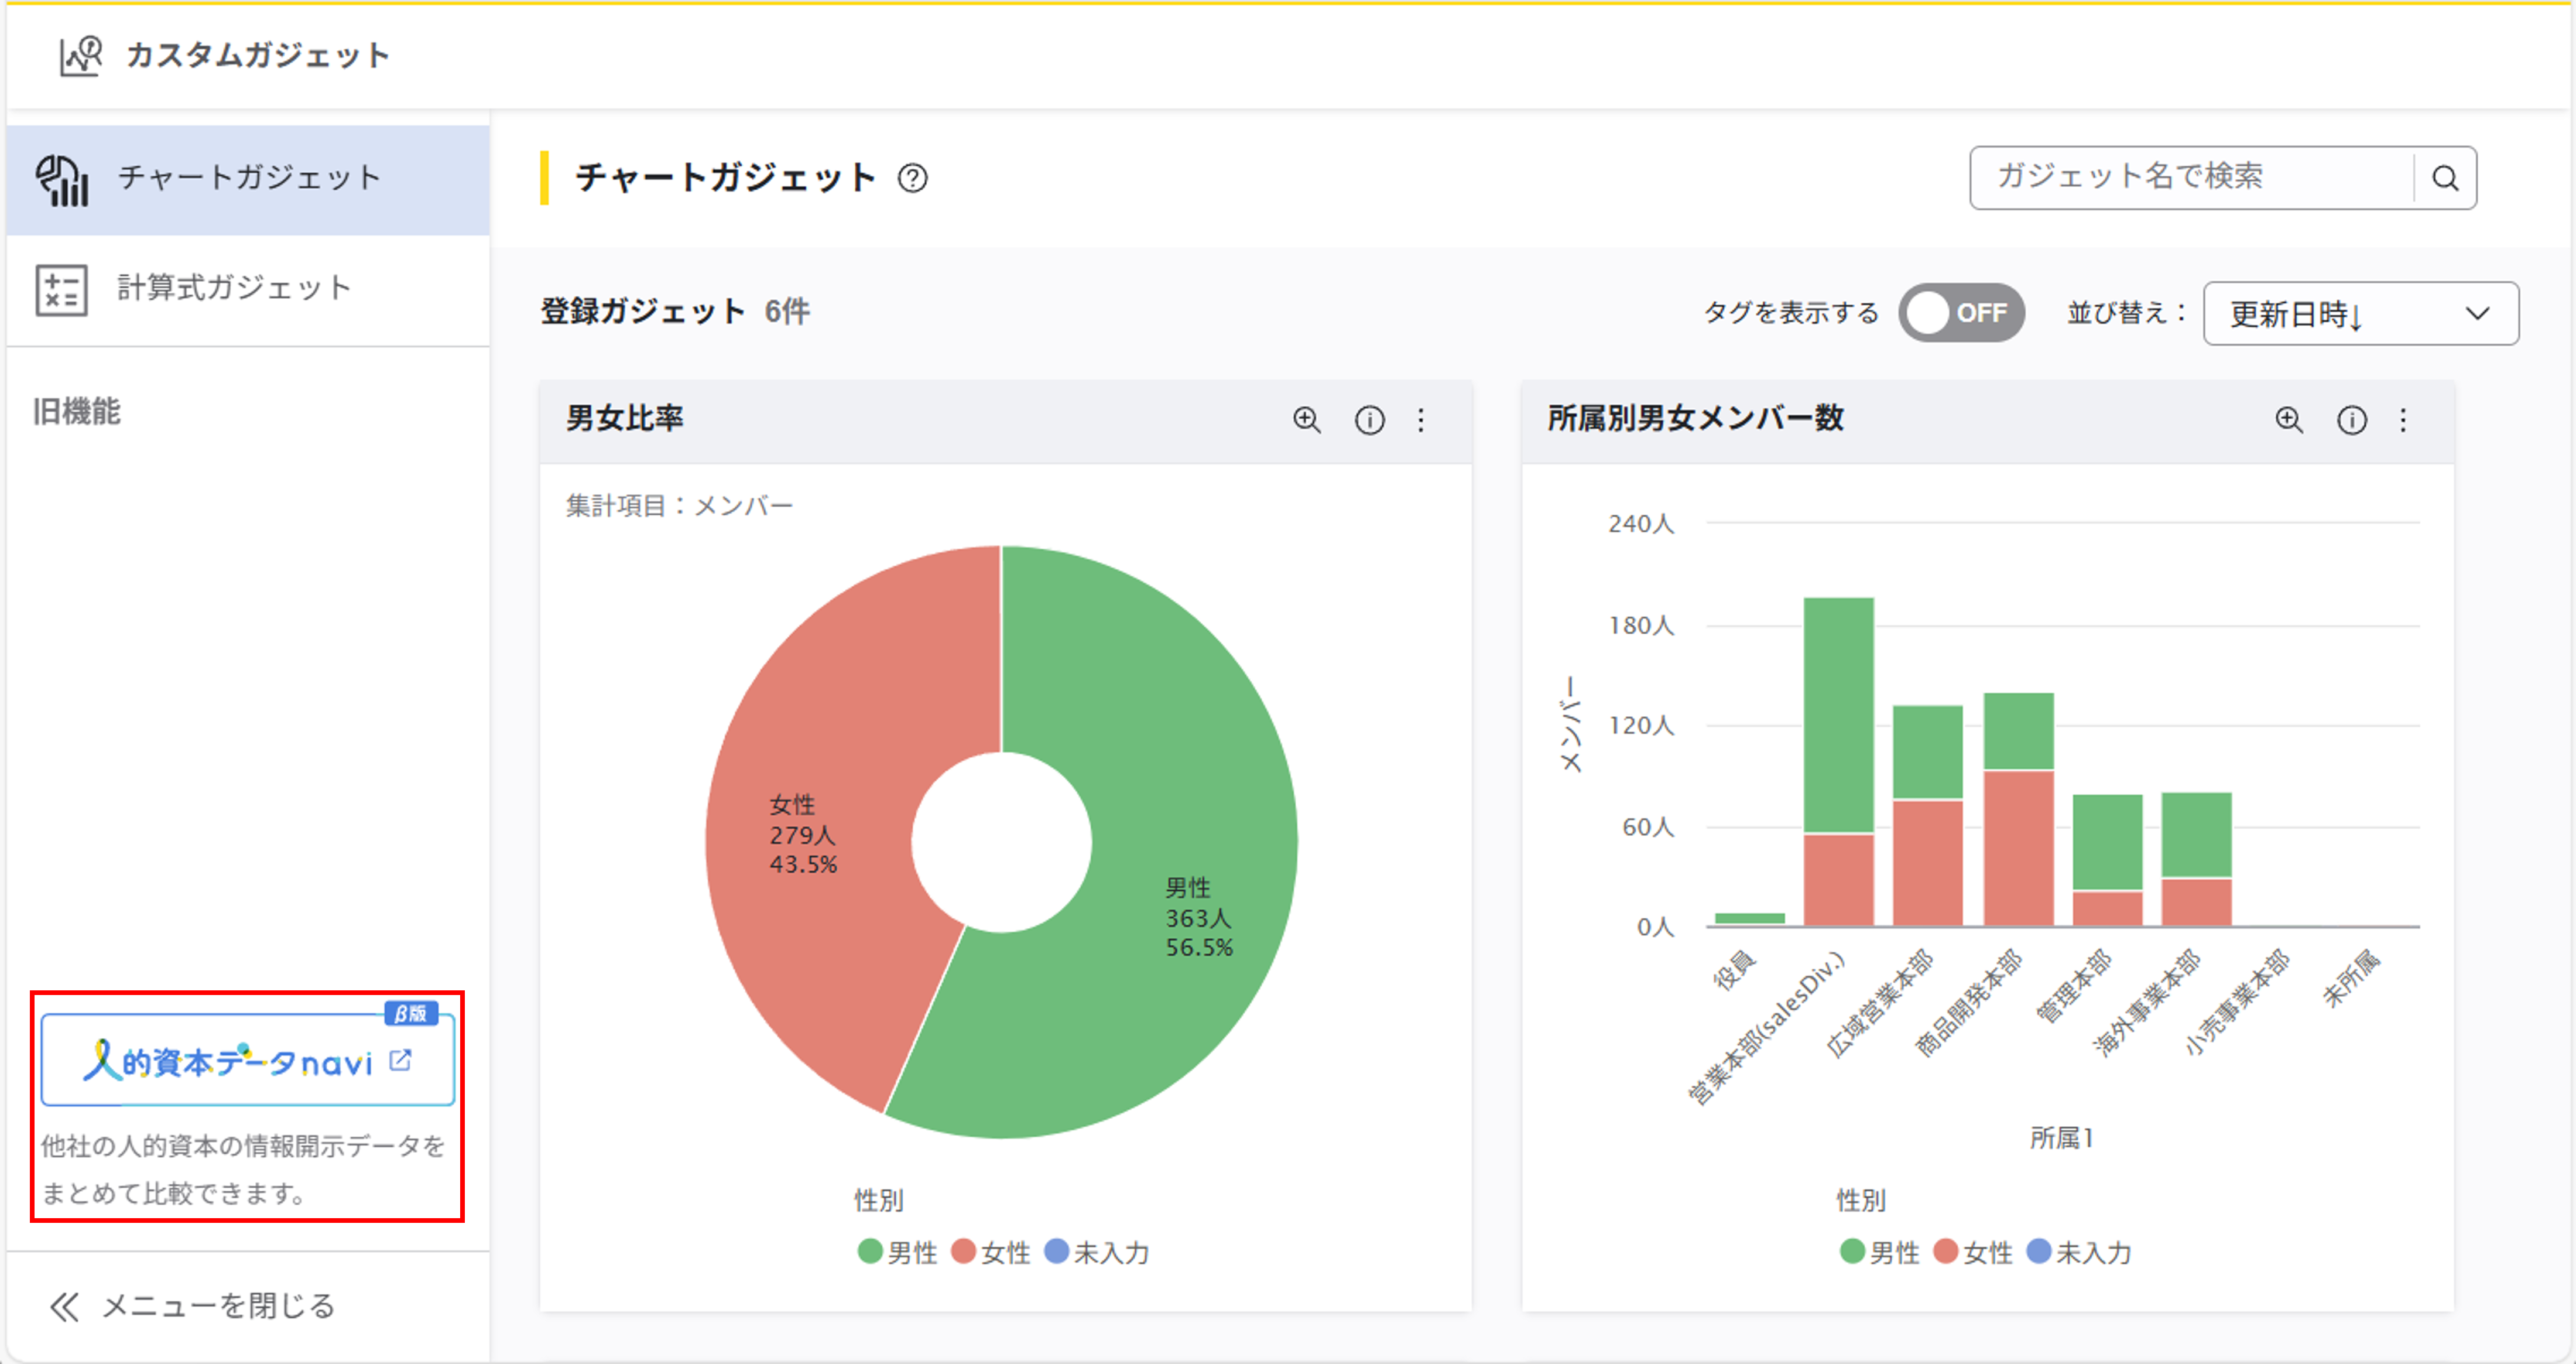Click the ガジェット名で検索 search field

(x=2190, y=178)
